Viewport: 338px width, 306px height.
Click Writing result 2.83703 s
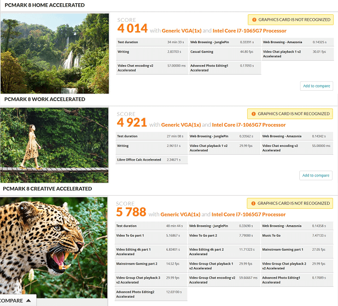coord(174,52)
